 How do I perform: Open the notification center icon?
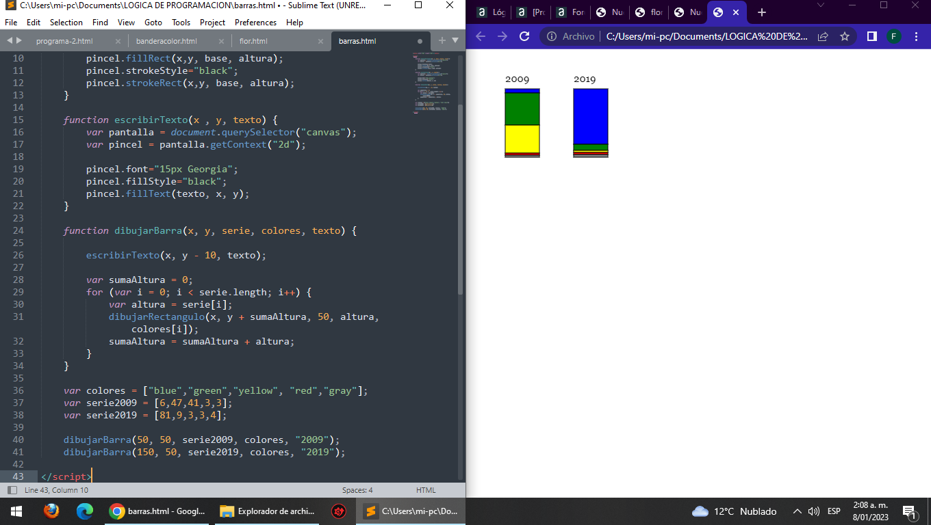click(x=910, y=511)
